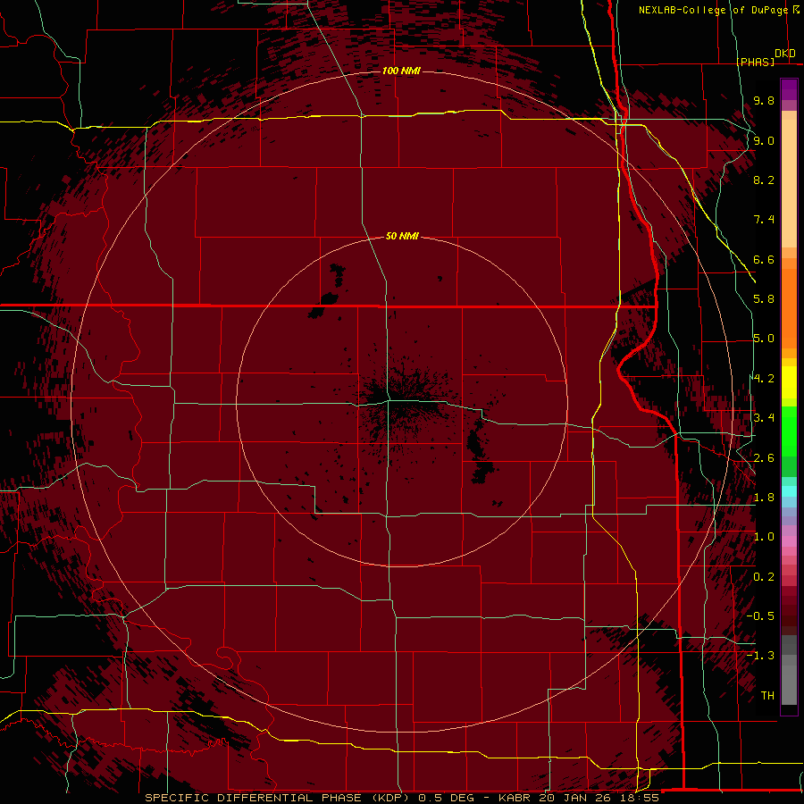Click the 5.8 scale value

click(x=764, y=299)
